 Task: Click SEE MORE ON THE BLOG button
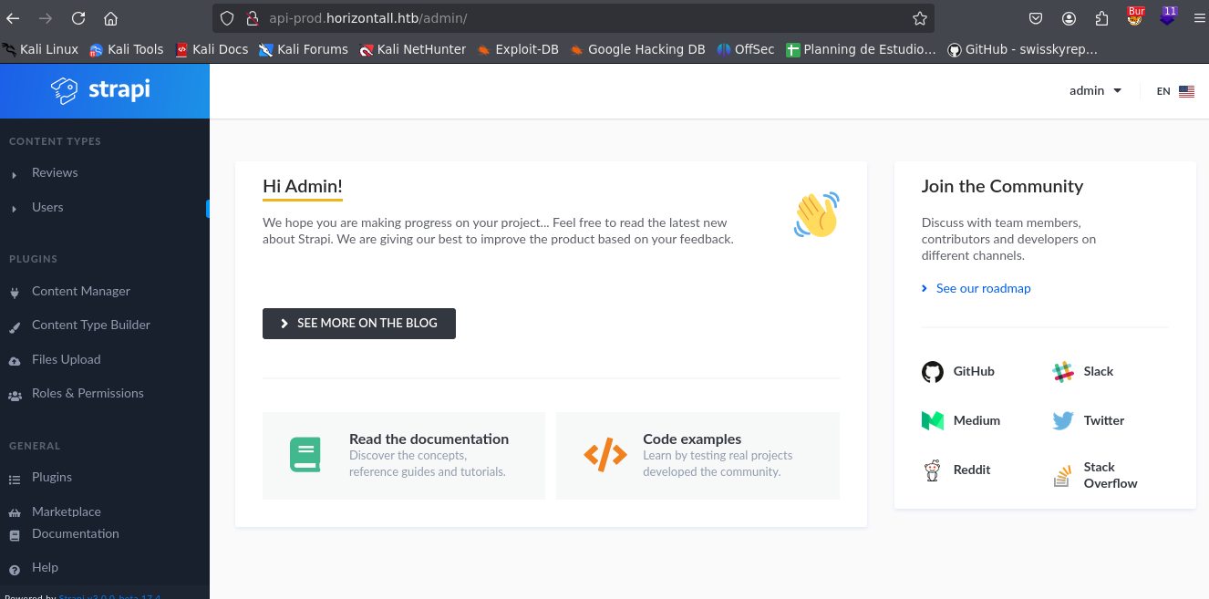pyautogui.click(x=358, y=324)
